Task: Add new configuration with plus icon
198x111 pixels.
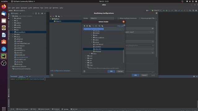Action: pyautogui.click(x=51, y=16)
